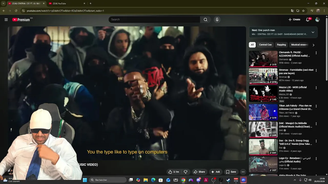This screenshot has width=328, height=184.
Task: Select the All filter chip
Action: (x=252, y=45)
